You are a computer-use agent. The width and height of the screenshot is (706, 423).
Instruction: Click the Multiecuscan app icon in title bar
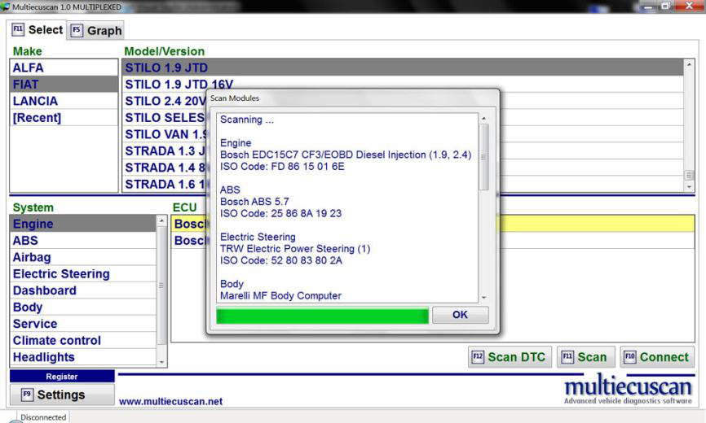(x=7, y=7)
